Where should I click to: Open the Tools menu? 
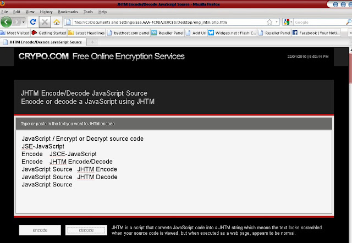point(88,12)
